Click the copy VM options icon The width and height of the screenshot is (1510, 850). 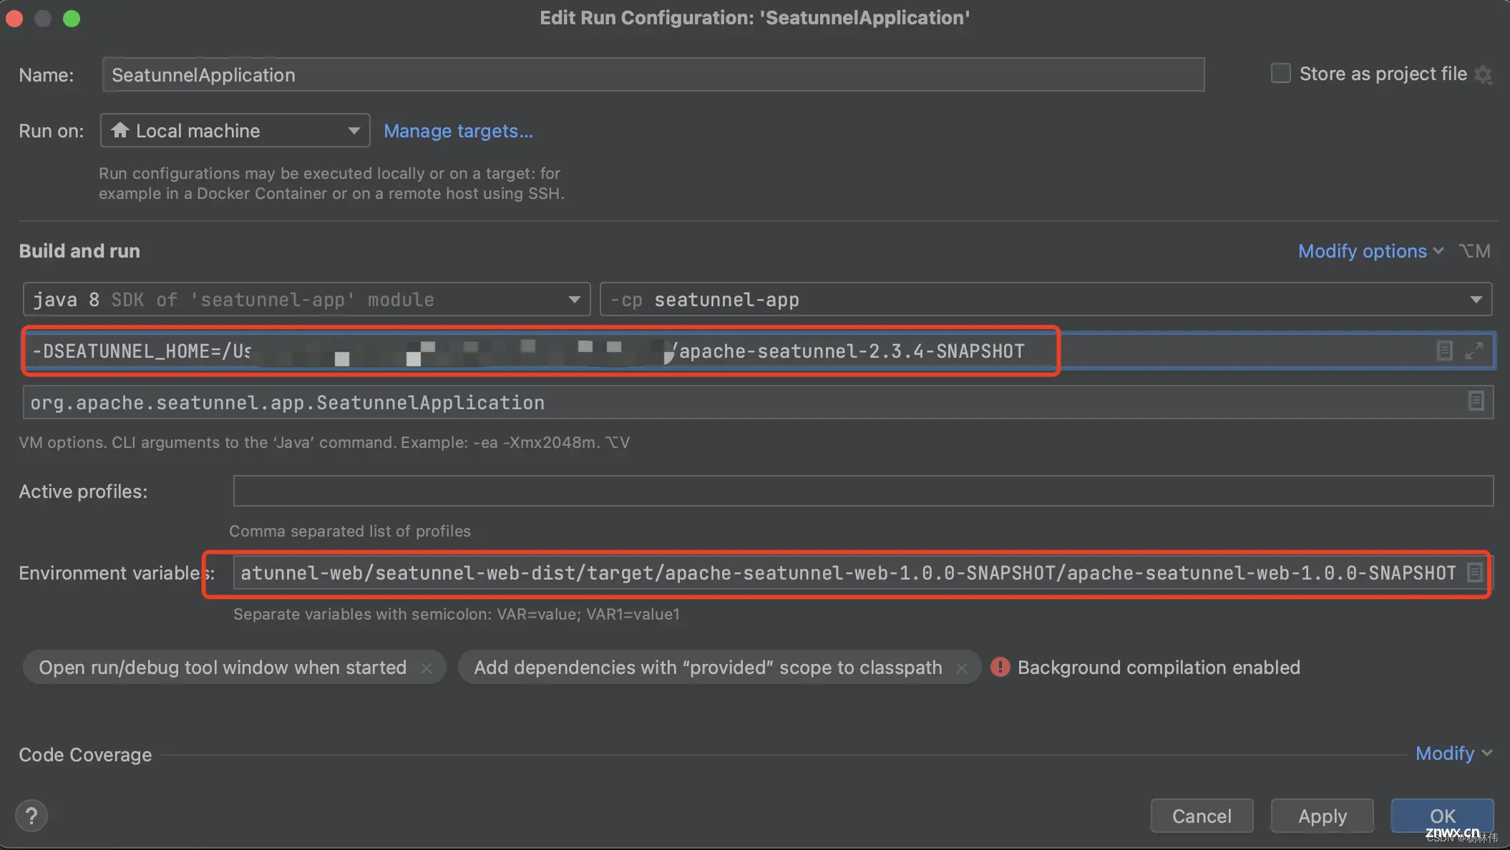[x=1445, y=349]
